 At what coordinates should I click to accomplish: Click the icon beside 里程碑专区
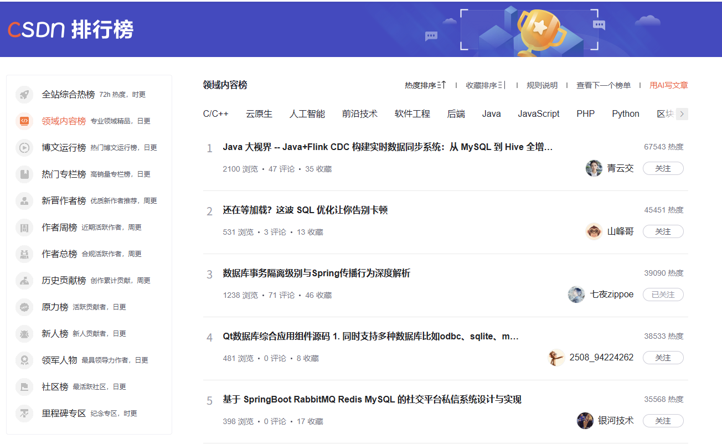tap(24, 414)
